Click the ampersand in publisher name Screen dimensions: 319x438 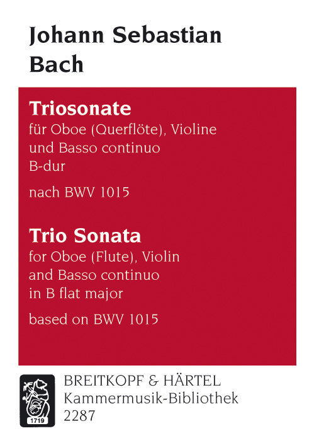(153, 381)
